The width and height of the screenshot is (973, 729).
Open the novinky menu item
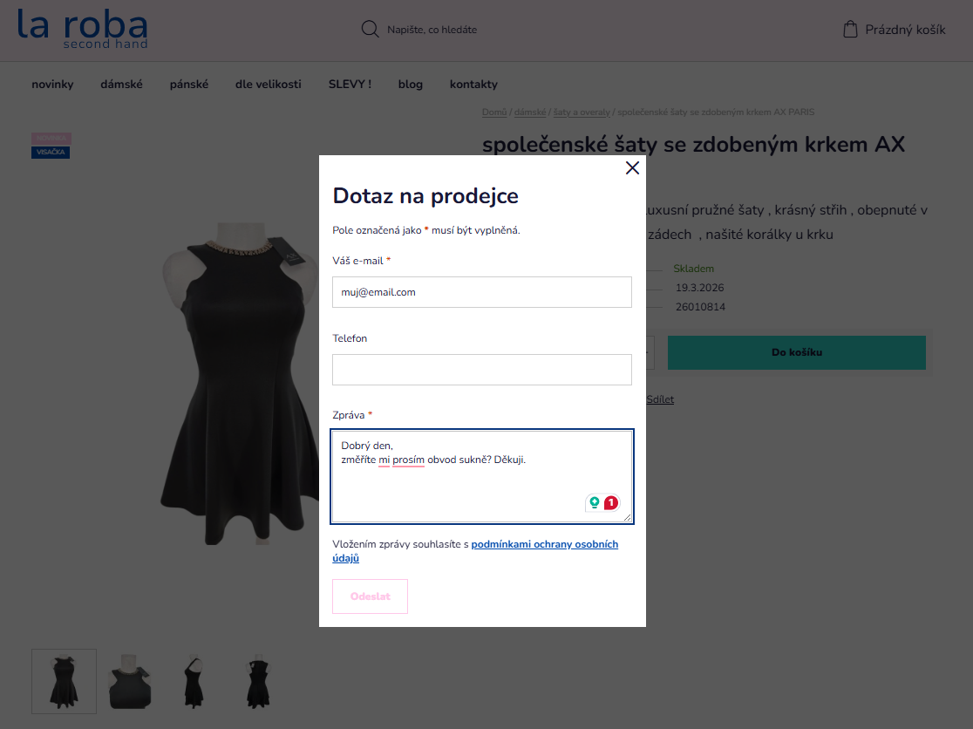tap(52, 85)
